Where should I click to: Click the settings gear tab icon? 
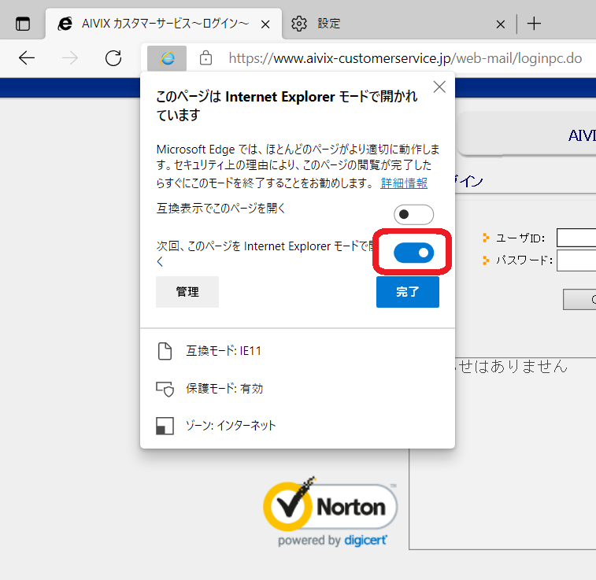[298, 24]
